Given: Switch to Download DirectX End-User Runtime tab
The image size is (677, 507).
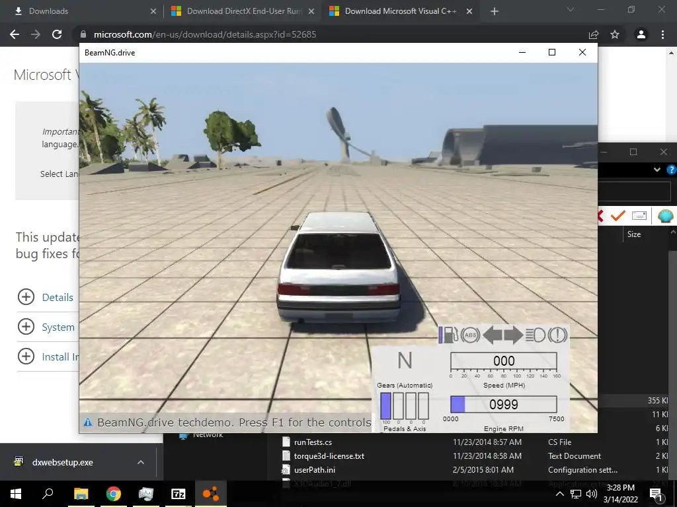Looking at the screenshot, I should point(242,11).
